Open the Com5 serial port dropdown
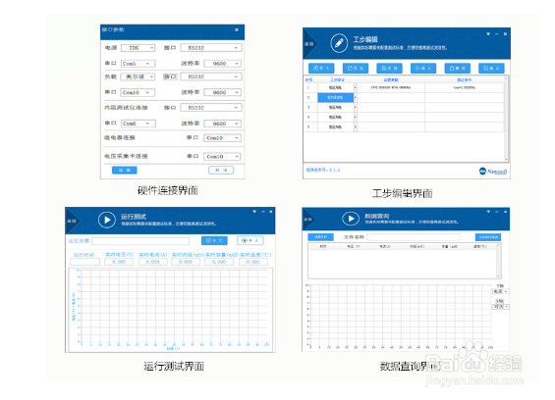 [x=139, y=64]
